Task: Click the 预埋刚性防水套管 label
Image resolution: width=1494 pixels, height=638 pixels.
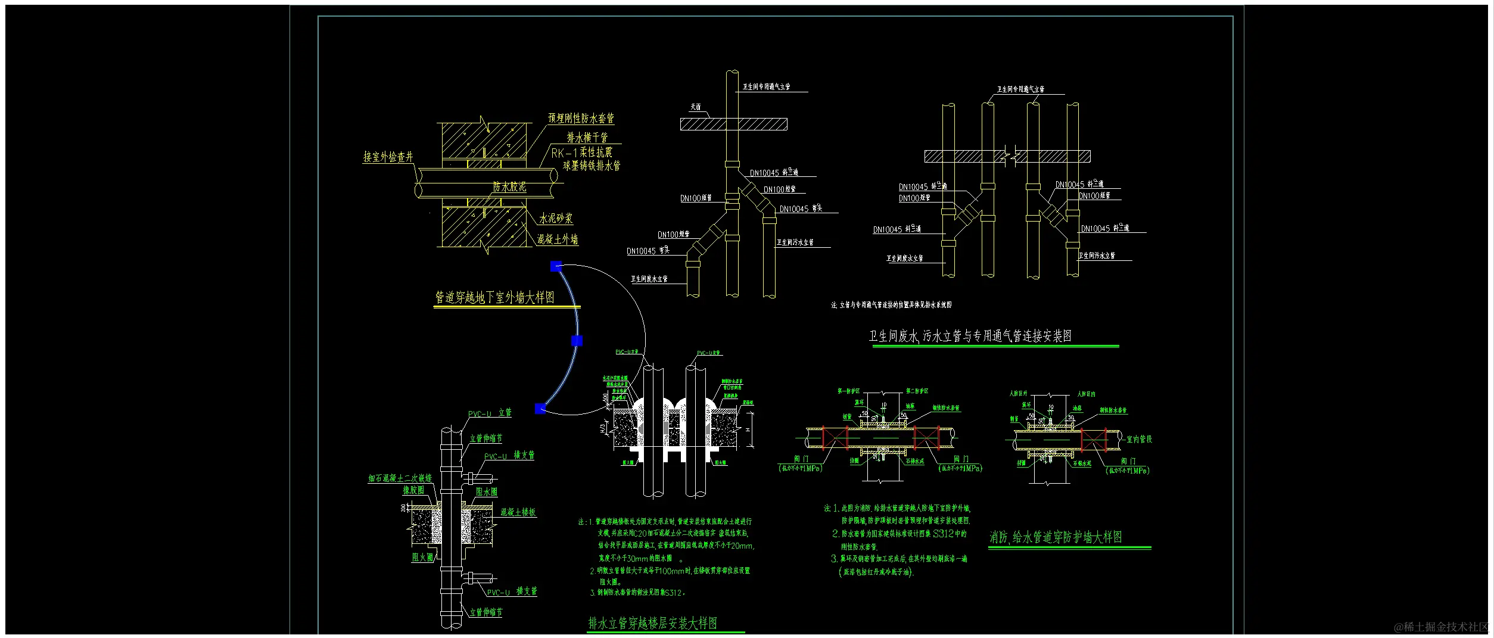Action: (581, 118)
